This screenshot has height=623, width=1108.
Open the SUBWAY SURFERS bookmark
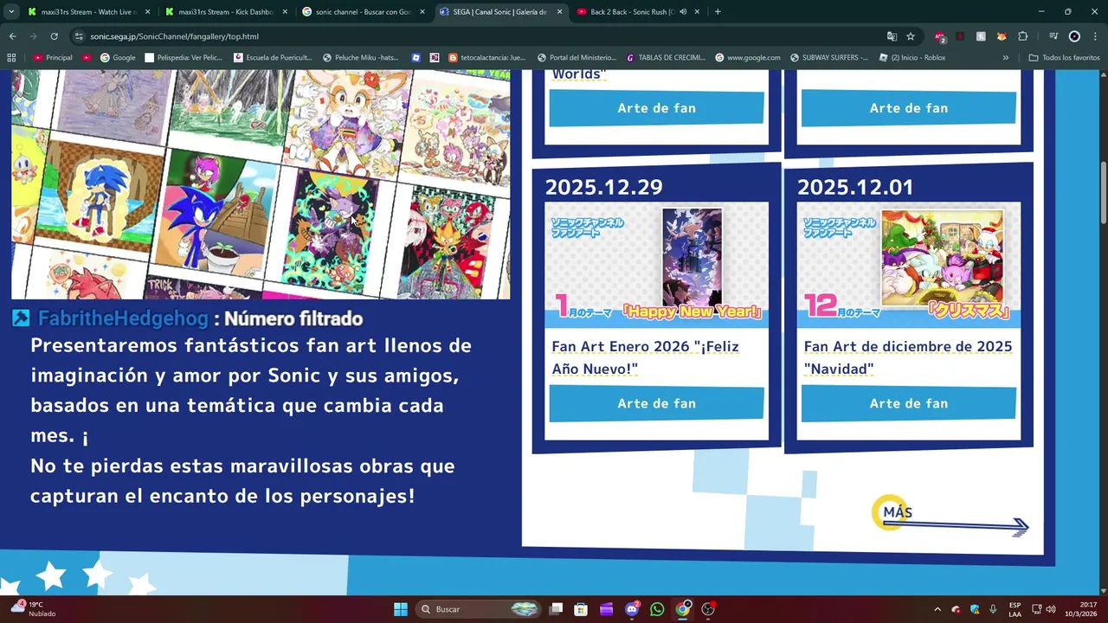pos(828,57)
